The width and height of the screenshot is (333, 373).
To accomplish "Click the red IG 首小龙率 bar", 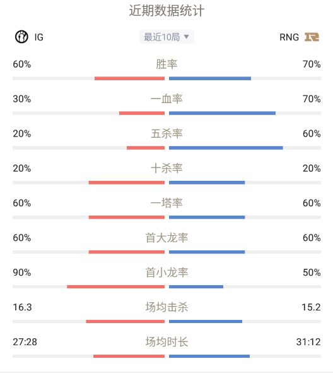I will [x=116, y=287].
